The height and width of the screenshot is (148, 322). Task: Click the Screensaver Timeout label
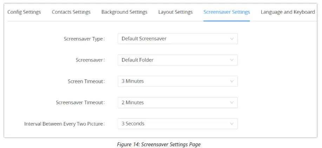[x=80, y=103]
